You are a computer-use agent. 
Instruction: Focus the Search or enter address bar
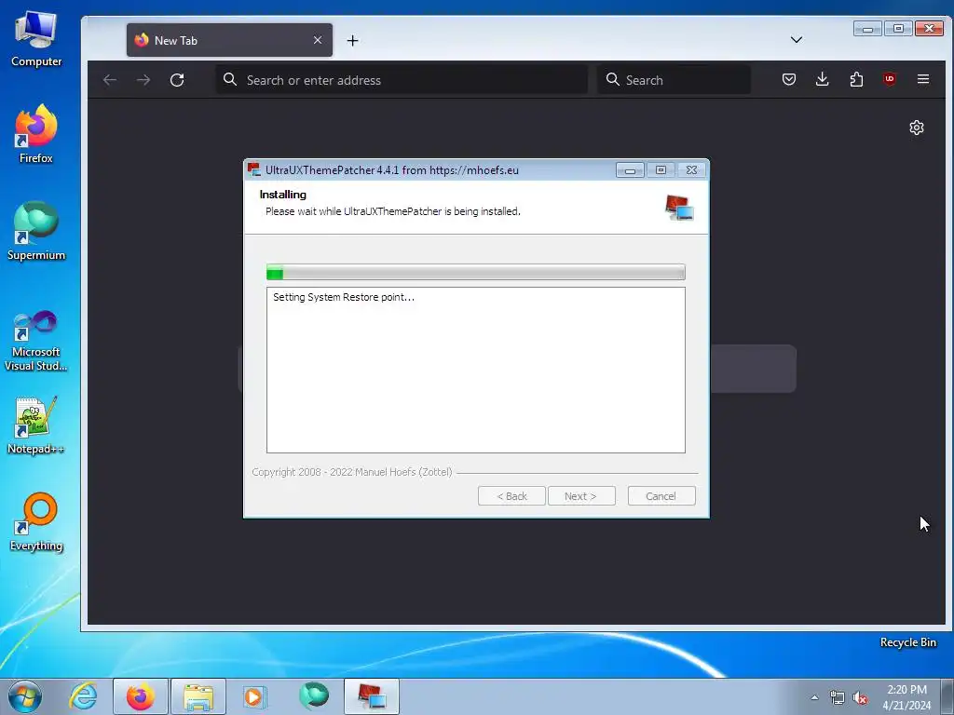[x=402, y=80]
